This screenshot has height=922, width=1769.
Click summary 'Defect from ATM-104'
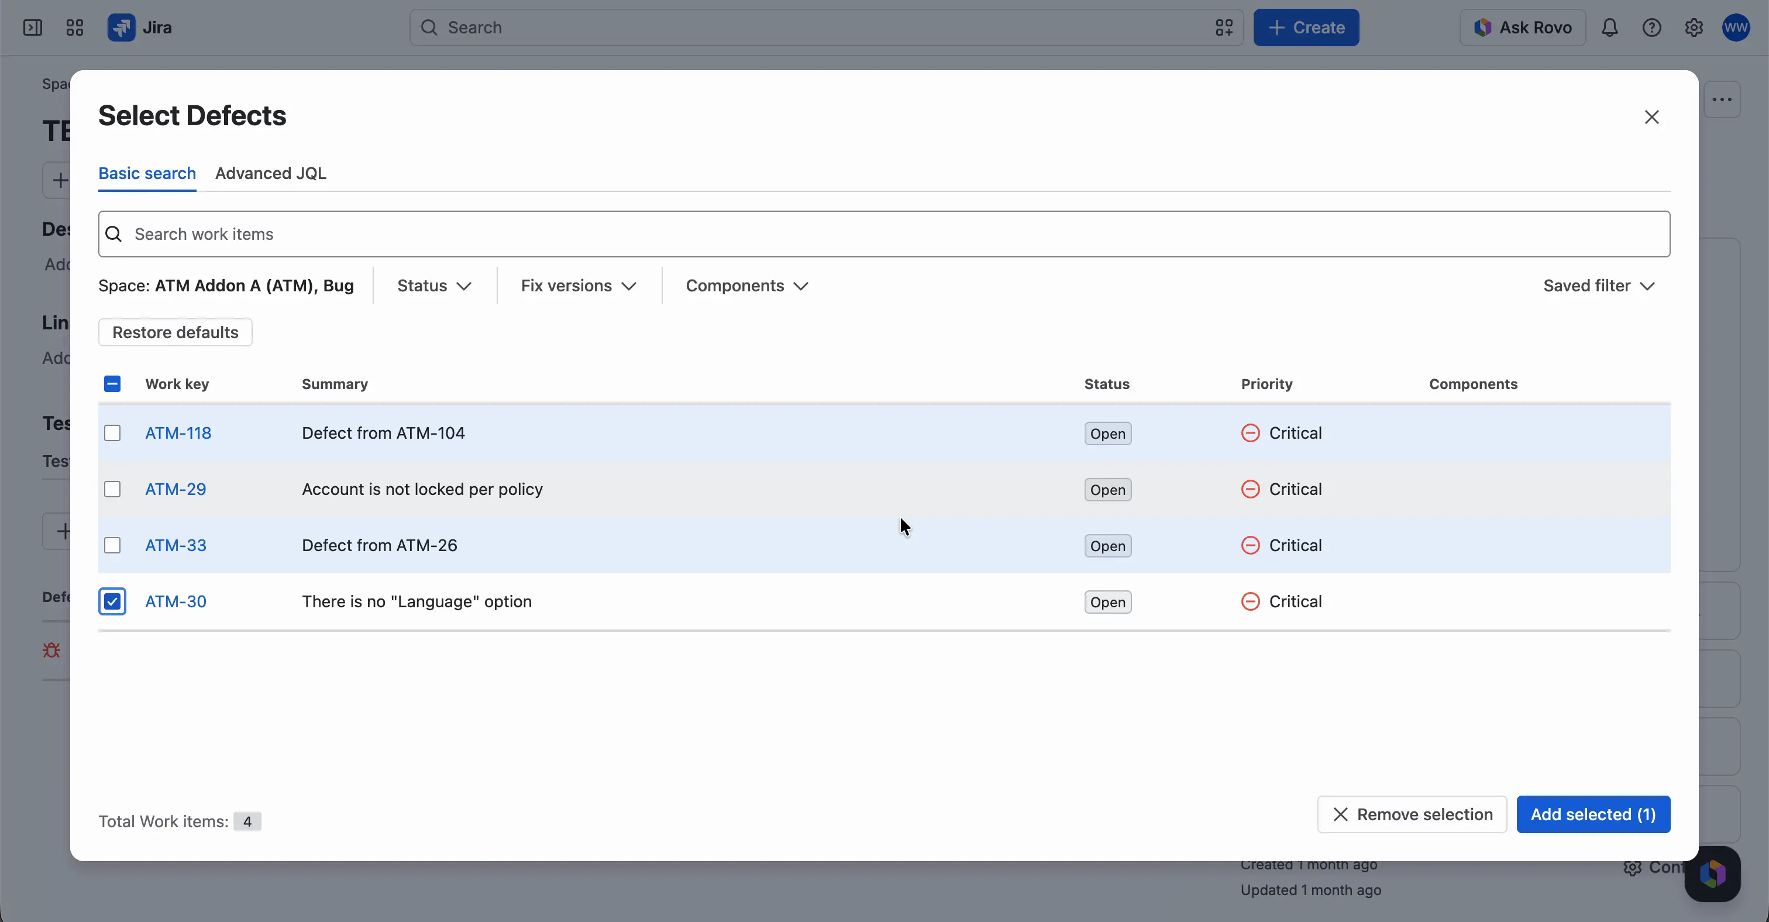click(383, 433)
